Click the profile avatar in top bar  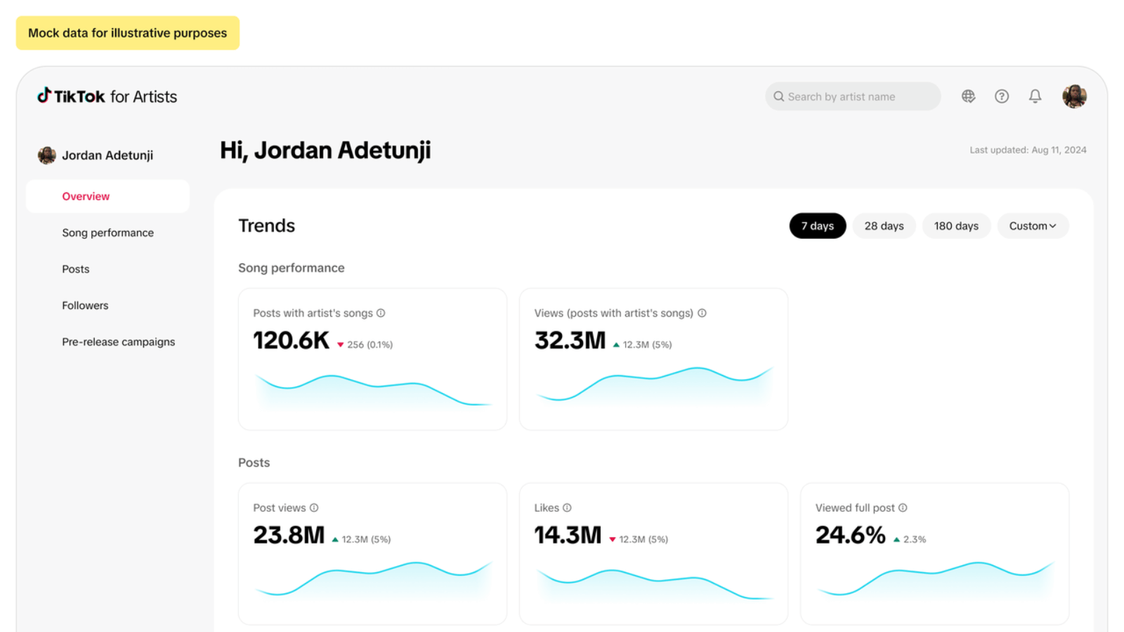pyautogui.click(x=1074, y=96)
